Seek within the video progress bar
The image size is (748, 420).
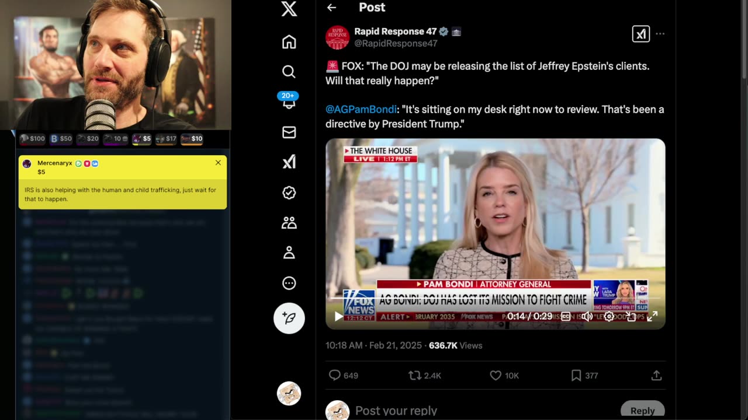tap(495, 298)
